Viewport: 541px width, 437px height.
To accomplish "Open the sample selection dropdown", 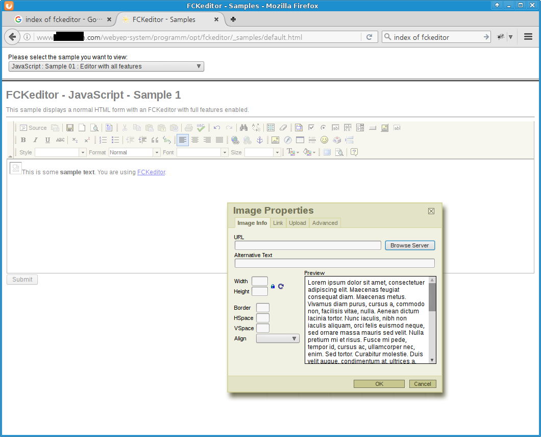I will 106,66.
